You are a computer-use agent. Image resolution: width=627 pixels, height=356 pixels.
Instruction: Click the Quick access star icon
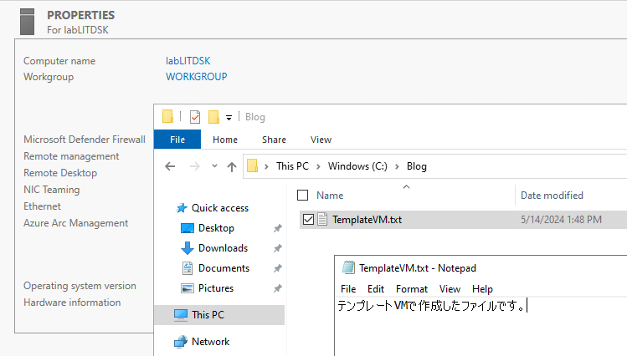(x=182, y=207)
